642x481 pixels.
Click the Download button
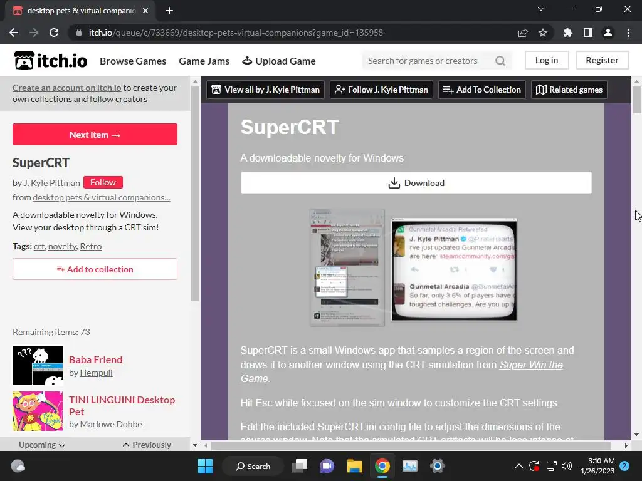coord(416,183)
